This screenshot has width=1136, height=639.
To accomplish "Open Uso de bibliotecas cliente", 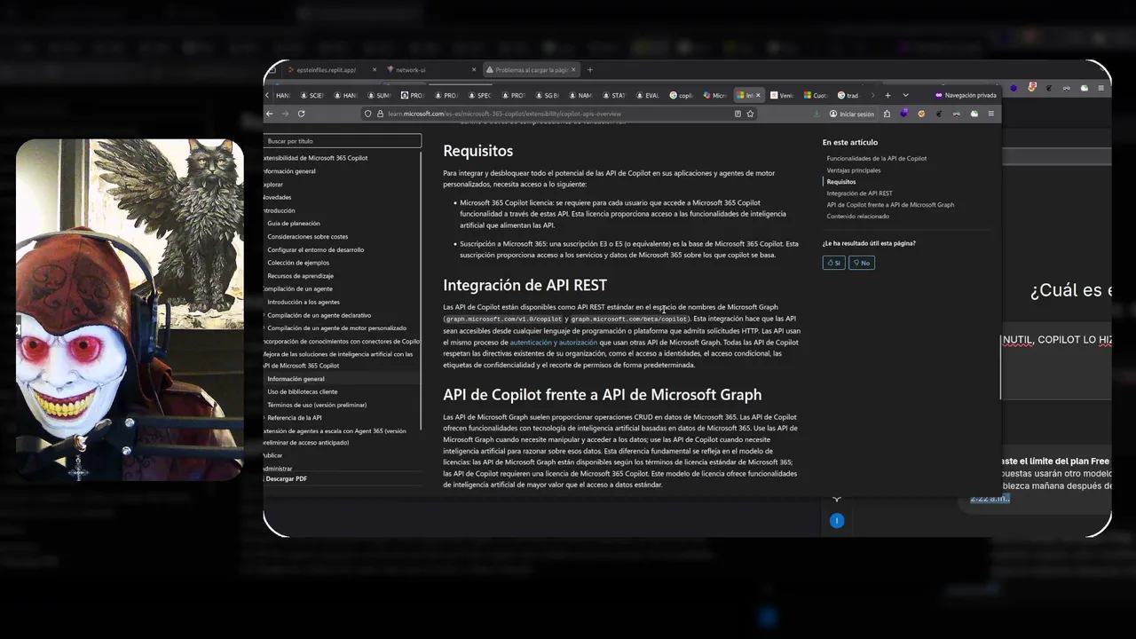I will 303,391.
